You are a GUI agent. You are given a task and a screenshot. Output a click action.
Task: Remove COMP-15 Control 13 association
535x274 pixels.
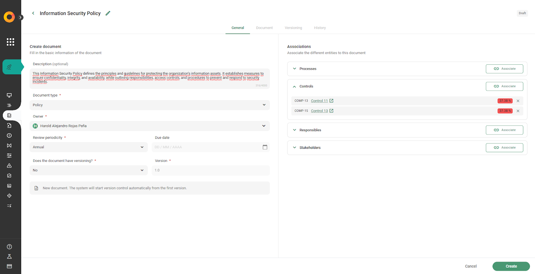point(518,111)
